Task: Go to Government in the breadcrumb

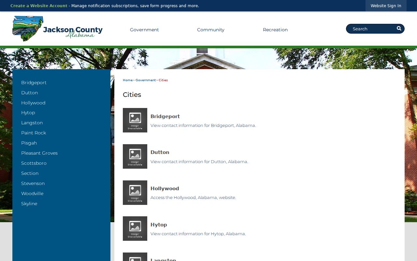Action: 146,80
